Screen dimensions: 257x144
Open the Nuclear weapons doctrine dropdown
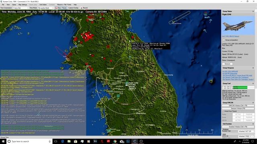coord(246,131)
